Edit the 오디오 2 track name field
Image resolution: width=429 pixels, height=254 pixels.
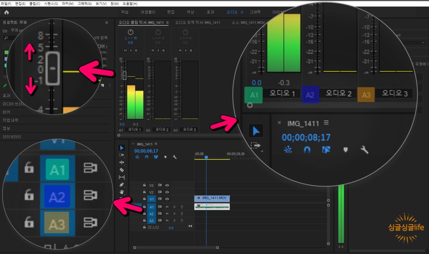162,129
